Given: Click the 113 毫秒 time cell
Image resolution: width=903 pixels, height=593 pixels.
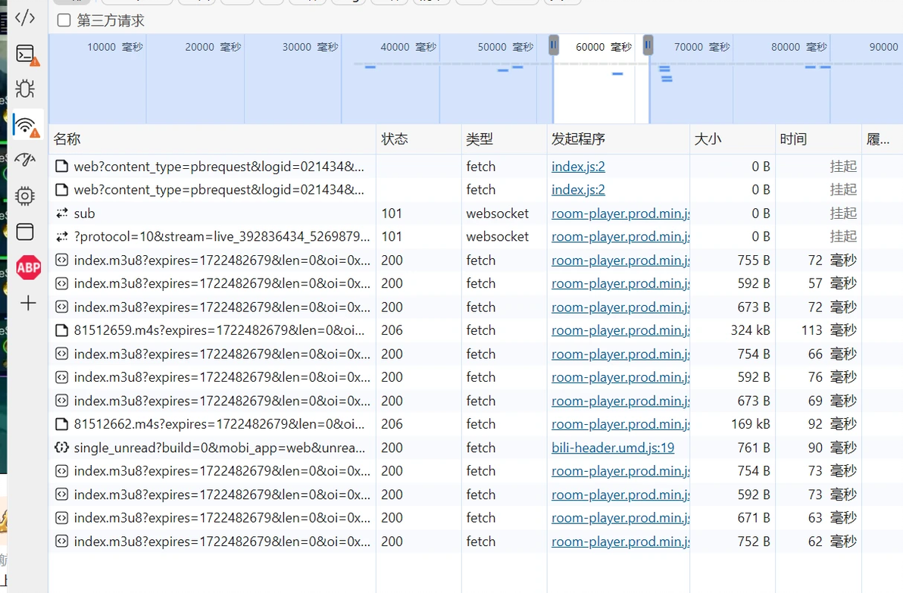Looking at the screenshot, I should click(x=829, y=330).
